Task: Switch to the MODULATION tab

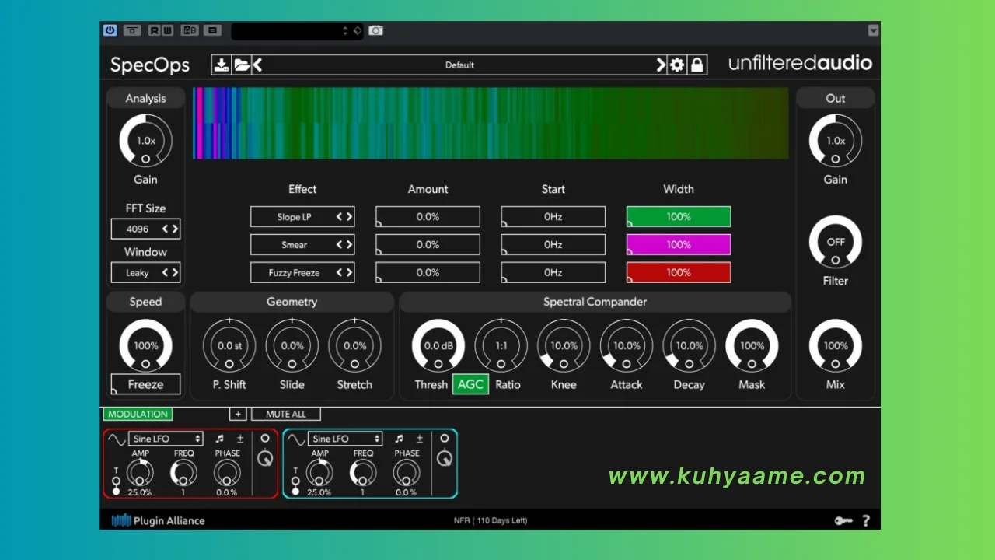Action: coord(138,415)
